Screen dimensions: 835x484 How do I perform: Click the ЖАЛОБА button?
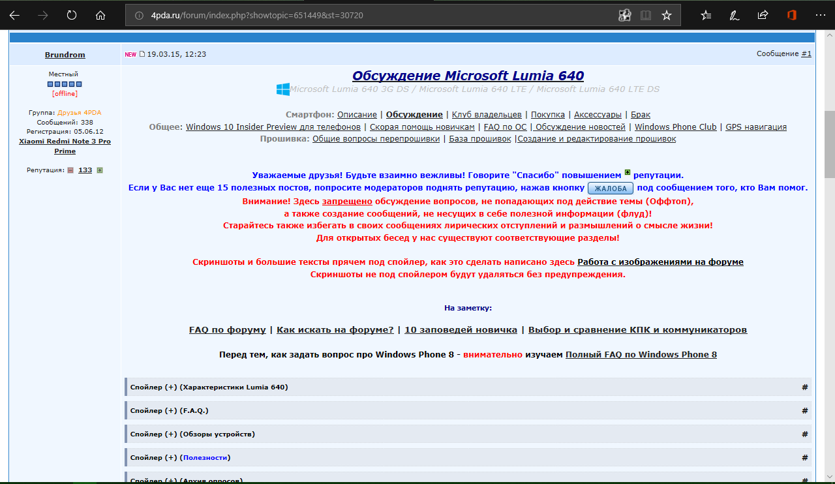[611, 189]
